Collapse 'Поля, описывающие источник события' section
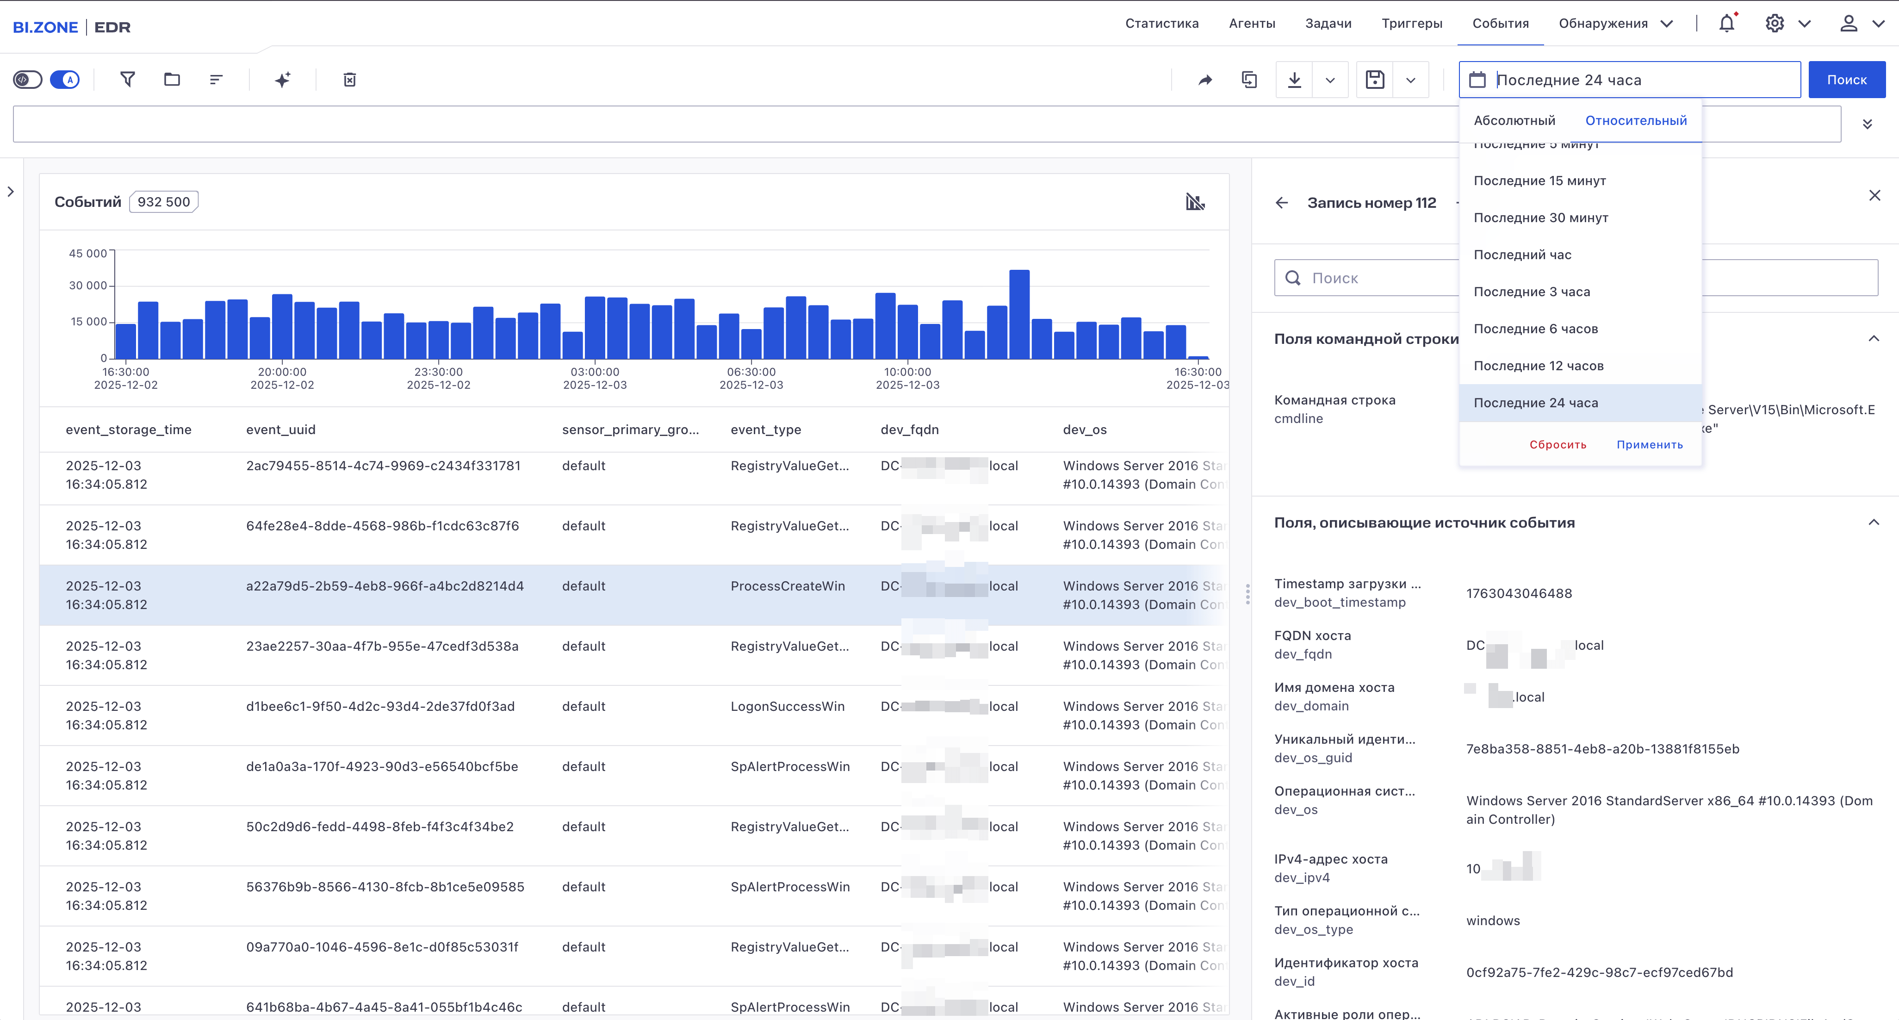The width and height of the screenshot is (1899, 1020). (1873, 523)
